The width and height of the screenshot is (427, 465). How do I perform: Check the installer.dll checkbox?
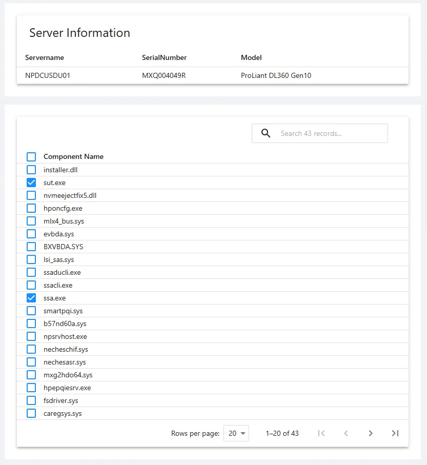(31, 170)
